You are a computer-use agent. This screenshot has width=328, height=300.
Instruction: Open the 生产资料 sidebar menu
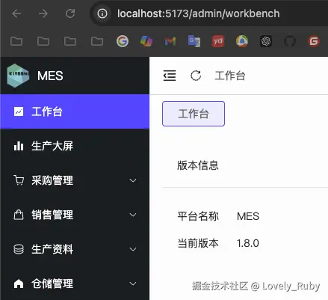click(75, 249)
